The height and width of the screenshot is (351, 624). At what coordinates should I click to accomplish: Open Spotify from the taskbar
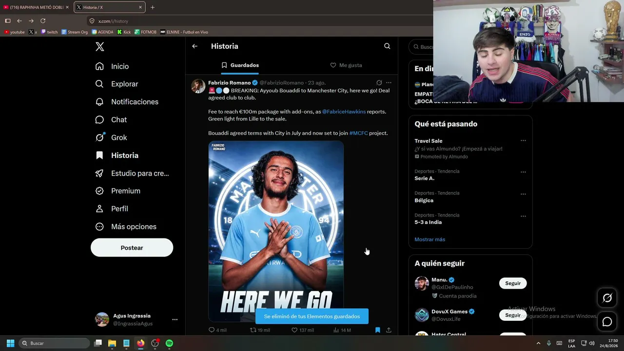[169, 343]
